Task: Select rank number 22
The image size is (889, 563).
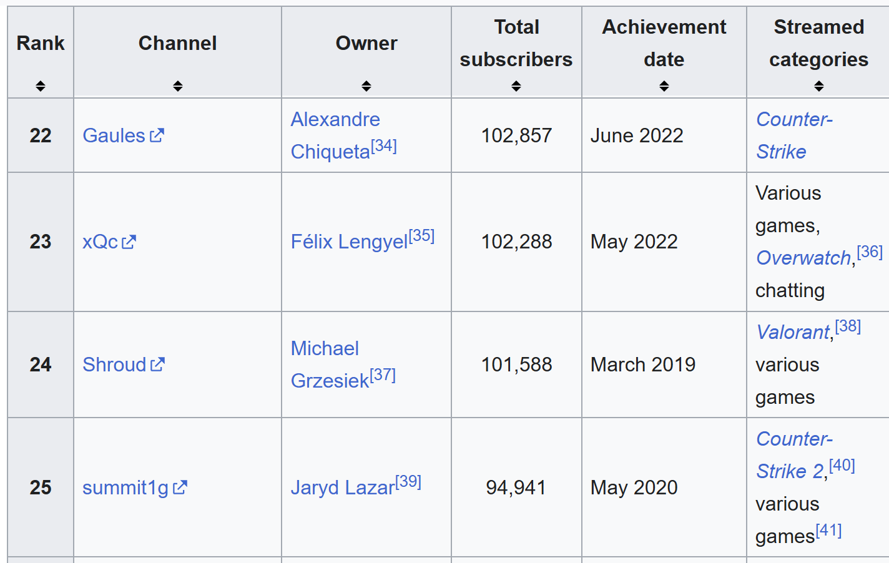Action: [41, 135]
